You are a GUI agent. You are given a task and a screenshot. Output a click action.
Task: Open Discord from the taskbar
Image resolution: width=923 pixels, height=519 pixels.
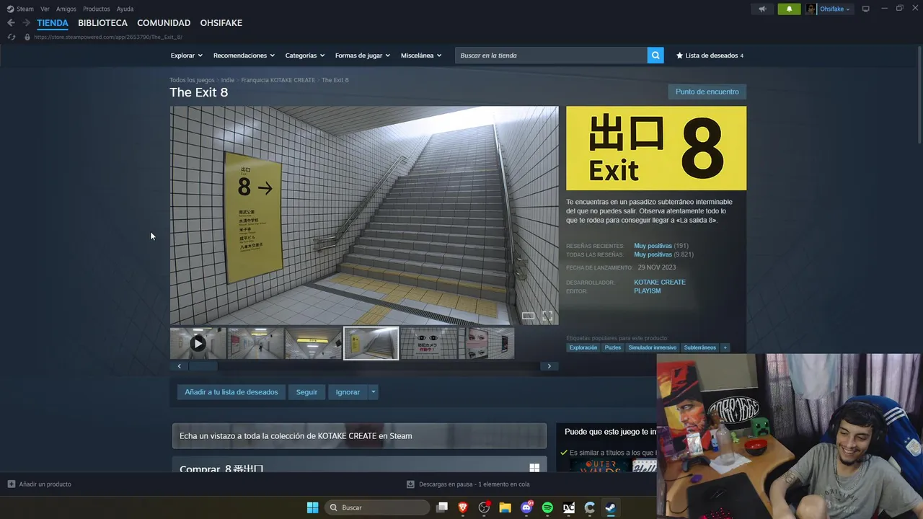tap(526, 507)
